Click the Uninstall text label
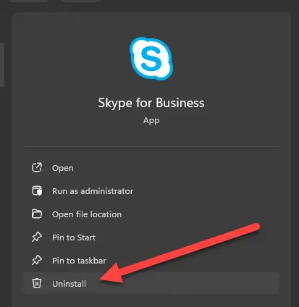 click(69, 284)
